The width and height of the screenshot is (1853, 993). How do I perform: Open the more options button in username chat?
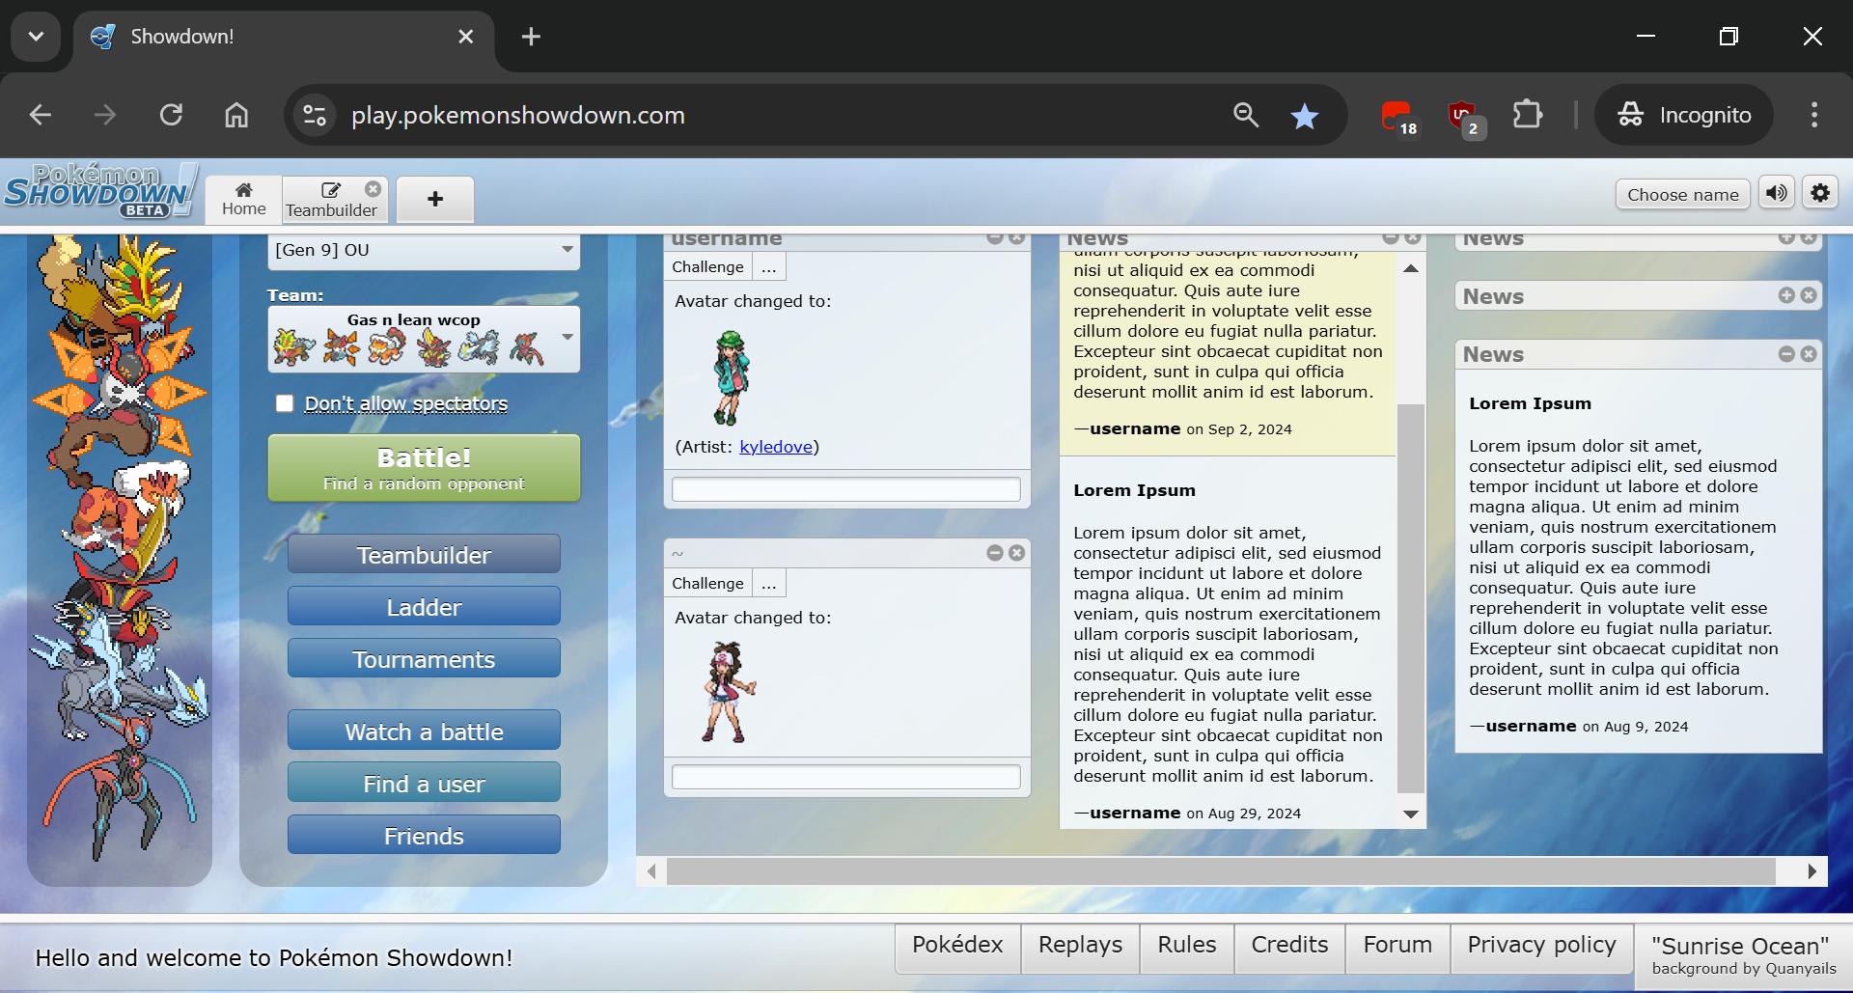(x=769, y=266)
